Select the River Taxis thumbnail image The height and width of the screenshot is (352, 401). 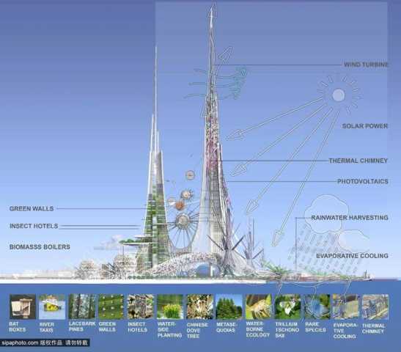pyautogui.click(x=52, y=307)
